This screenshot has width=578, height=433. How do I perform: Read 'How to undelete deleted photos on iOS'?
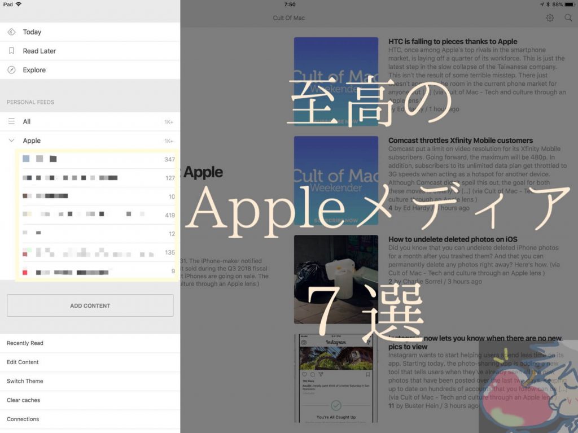[x=453, y=239]
